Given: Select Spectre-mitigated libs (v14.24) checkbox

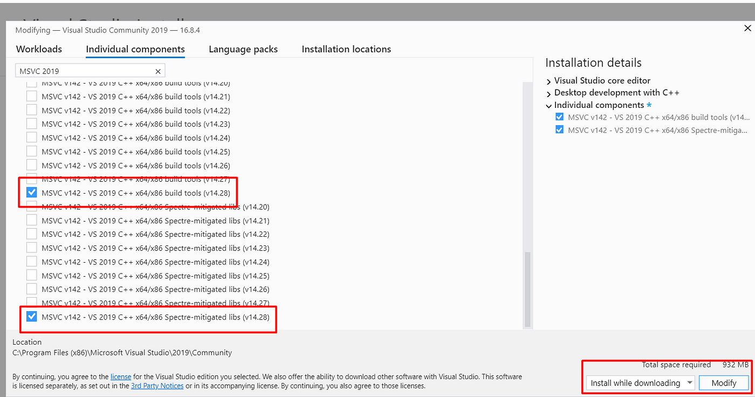Looking at the screenshot, I should pos(32,262).
